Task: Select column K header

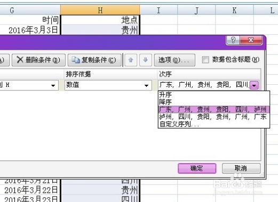Action: [234, 10]
